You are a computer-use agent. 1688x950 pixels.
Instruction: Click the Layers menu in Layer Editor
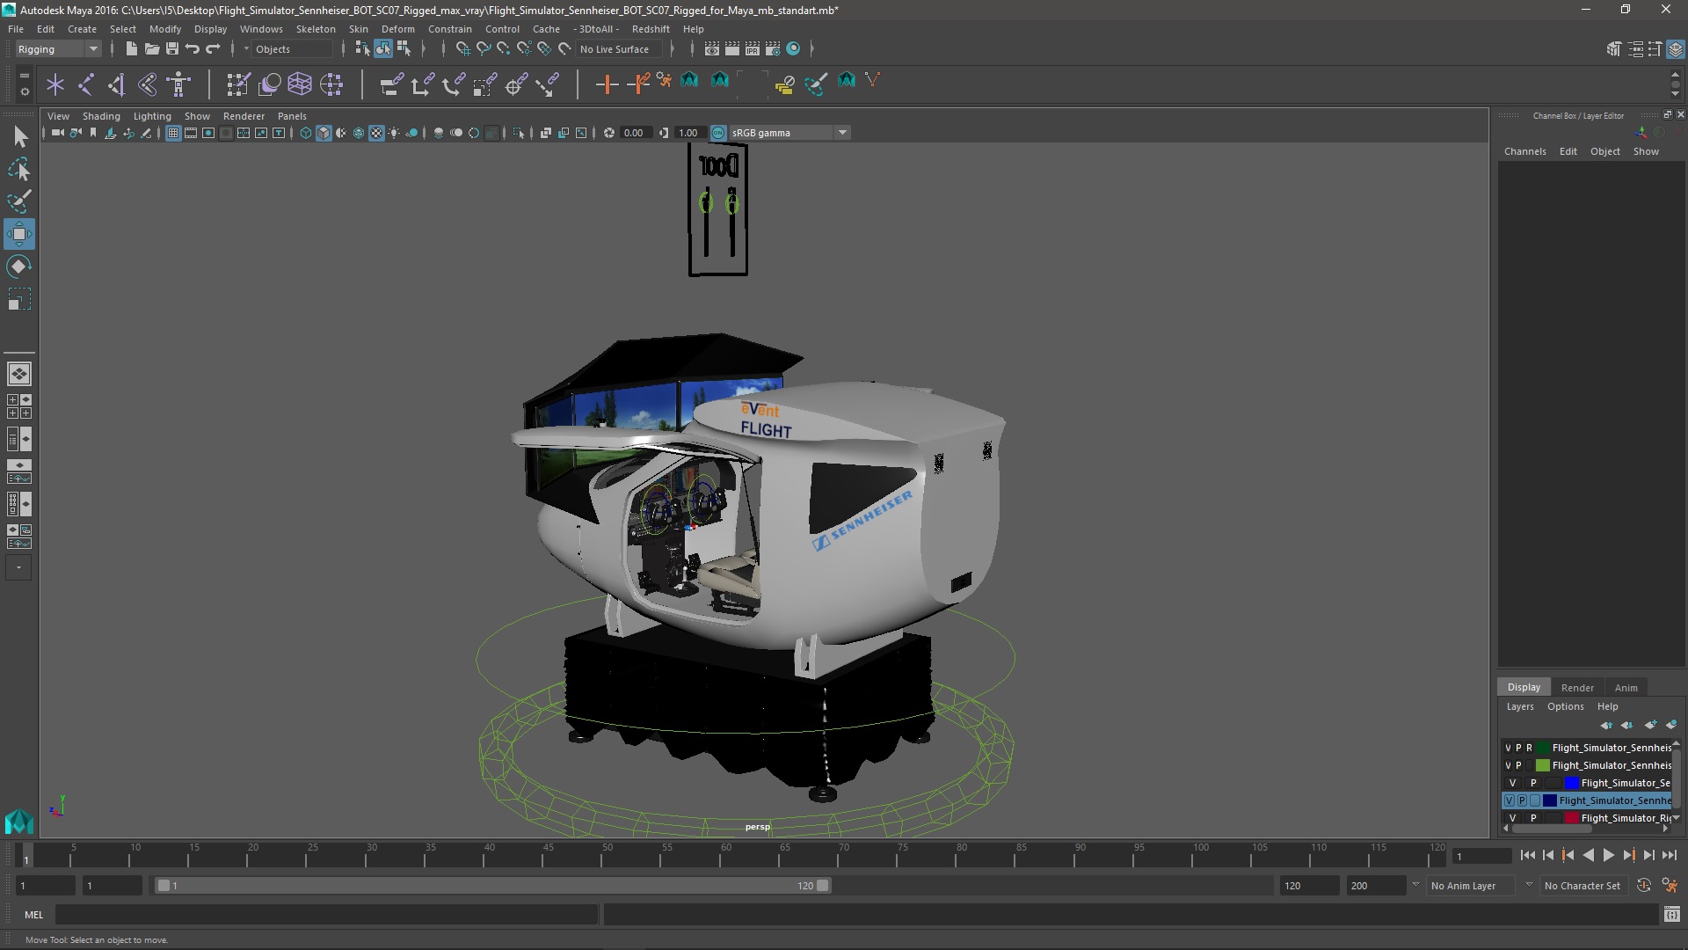point(1519,706)
